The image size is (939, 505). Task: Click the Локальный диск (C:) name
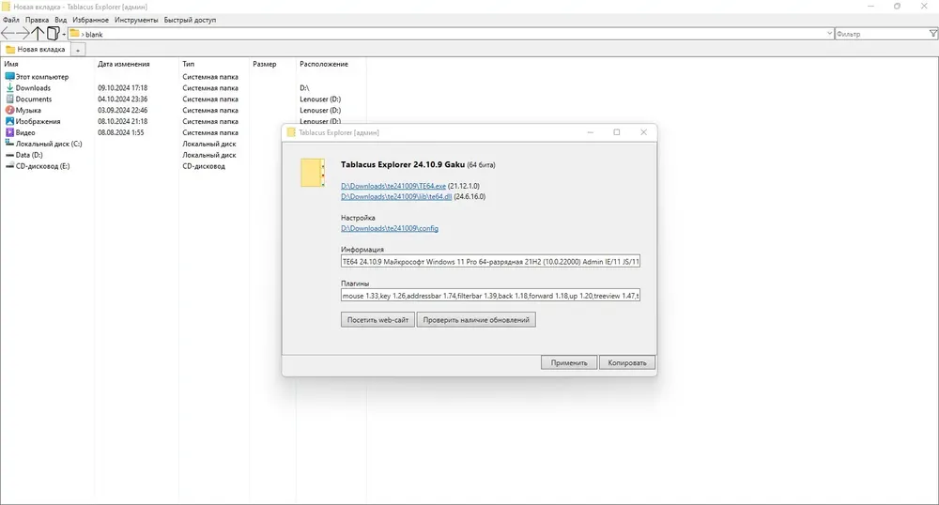[x=49, y=144]
